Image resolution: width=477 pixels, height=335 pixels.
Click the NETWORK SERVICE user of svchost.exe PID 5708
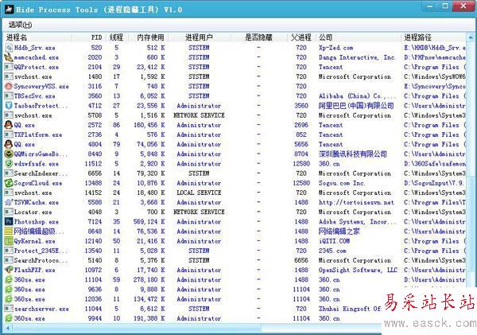pos(199,115)
